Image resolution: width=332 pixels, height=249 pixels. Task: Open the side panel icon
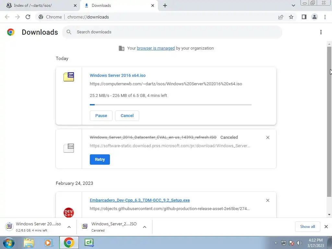pyautogui.click(x=304, y=17)
